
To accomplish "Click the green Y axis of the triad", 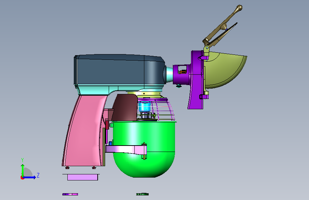I will (22, 170).
